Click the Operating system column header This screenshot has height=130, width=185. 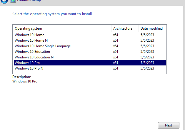(x=62, y=28)
